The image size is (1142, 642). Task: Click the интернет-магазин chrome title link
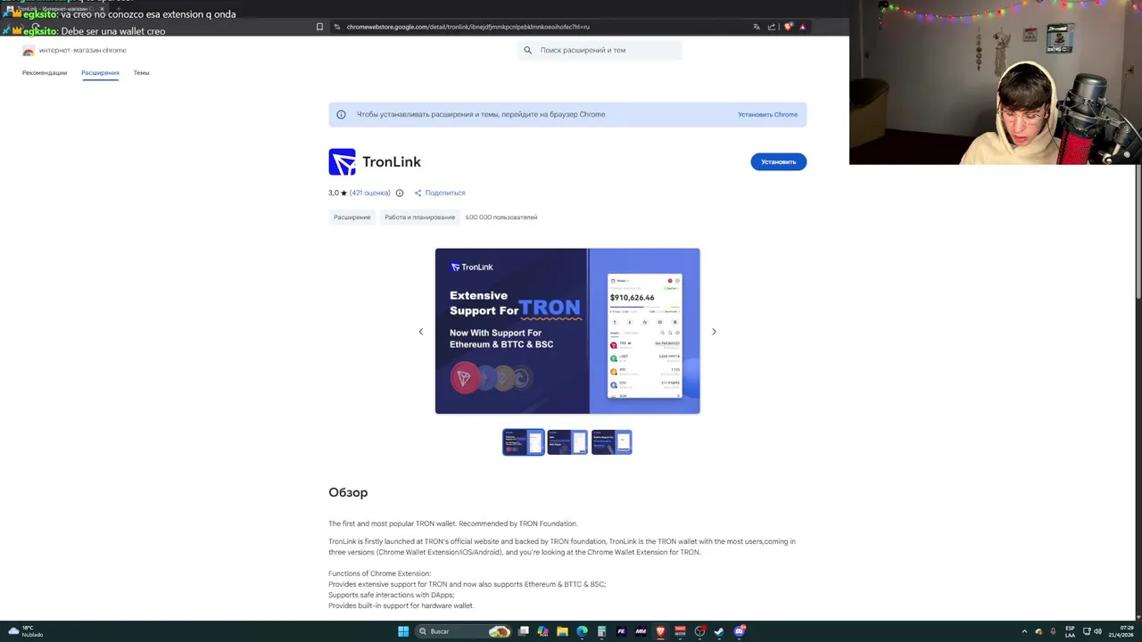pyautogui.click(x=82, y=51)
